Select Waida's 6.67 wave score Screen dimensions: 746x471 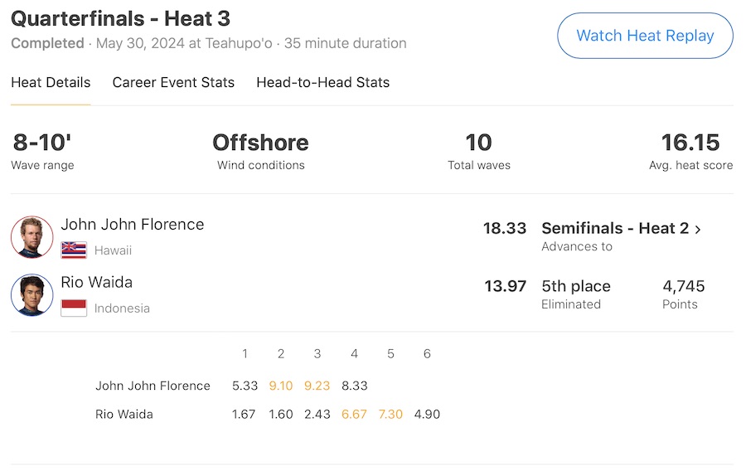pyautogui.click(x=354, y=414)
